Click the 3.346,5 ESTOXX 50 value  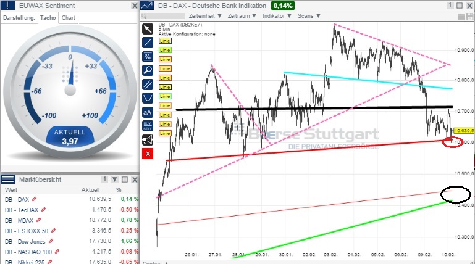[x=101, y=231]
